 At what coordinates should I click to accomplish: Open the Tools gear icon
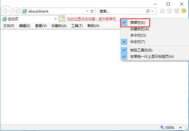click(x=176, y=11)
